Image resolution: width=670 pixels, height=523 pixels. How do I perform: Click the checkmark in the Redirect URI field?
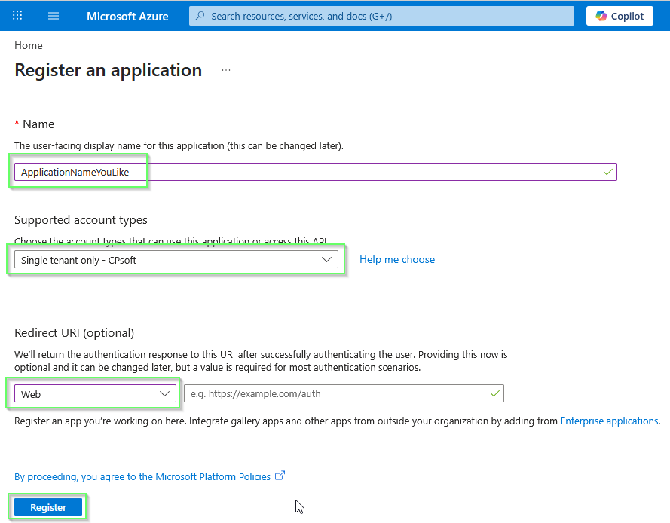[x=494, y=393]
